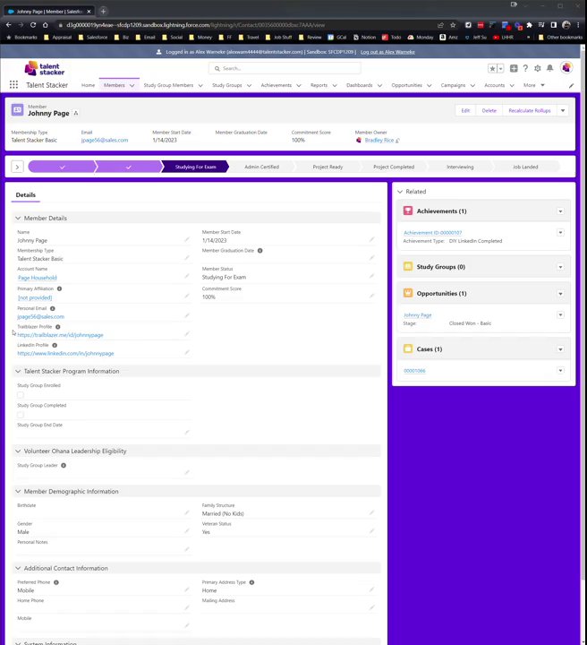The width and height of the screenshot is (587, 645).
Task: Open the Members tab dropdown chevron
Action: point(132,86)
